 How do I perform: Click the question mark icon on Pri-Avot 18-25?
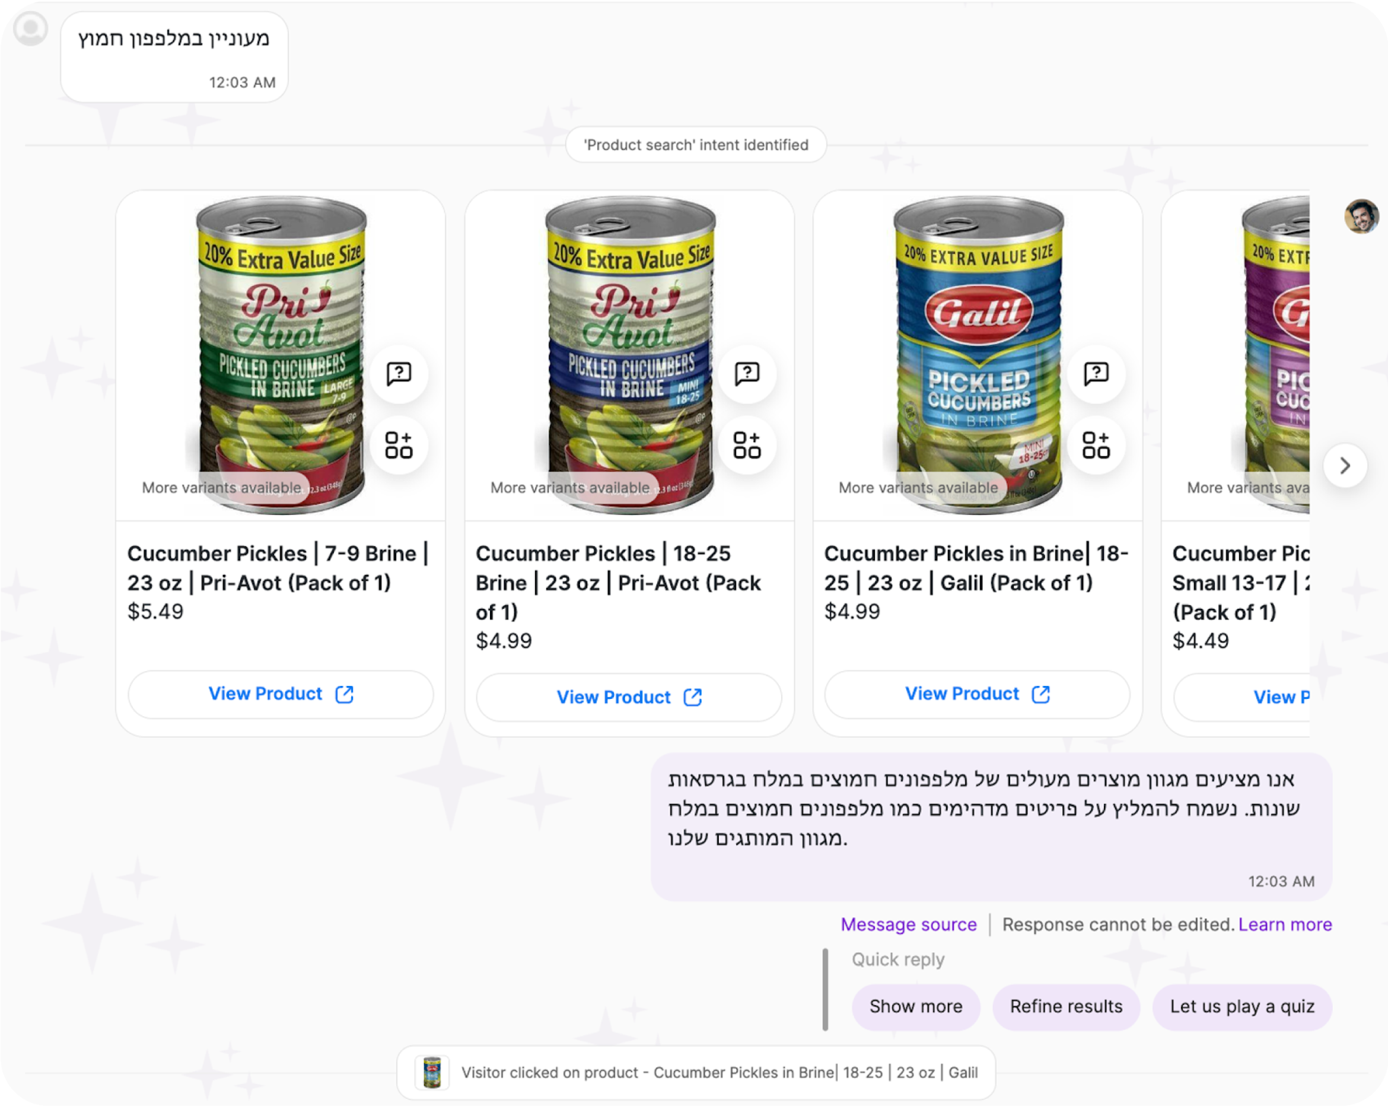tap(747, 374)
